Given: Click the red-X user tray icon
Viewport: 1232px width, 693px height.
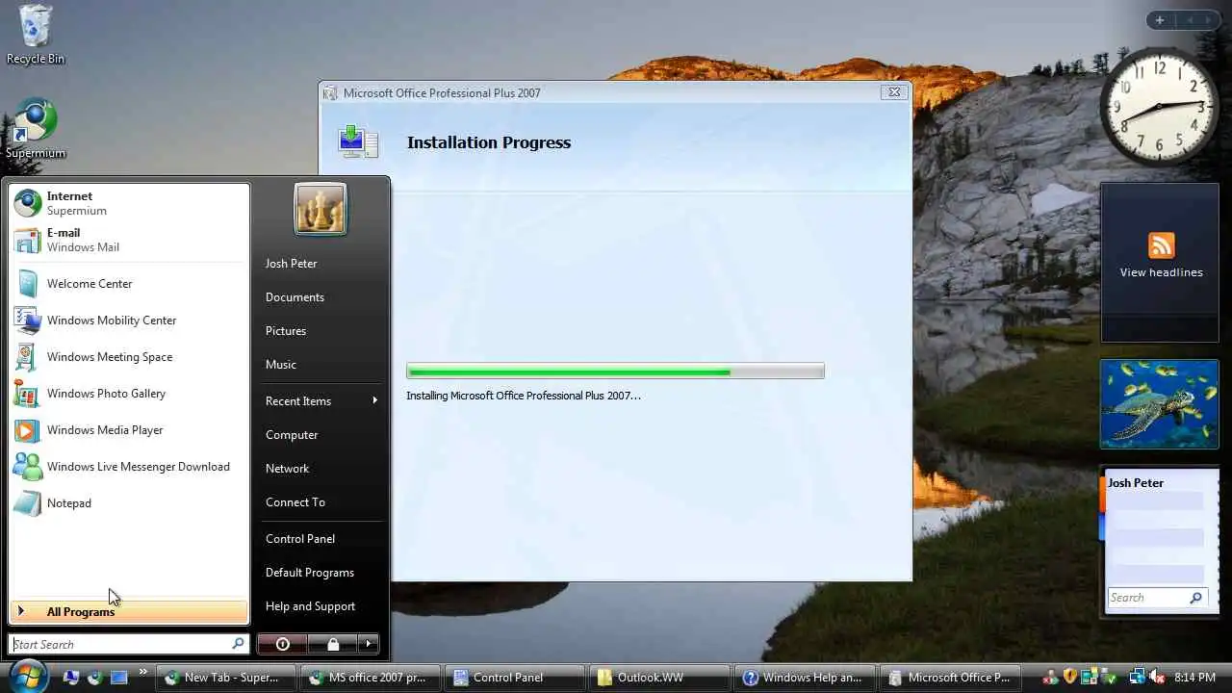Looking at the screenshot, I should [1050, 678].
